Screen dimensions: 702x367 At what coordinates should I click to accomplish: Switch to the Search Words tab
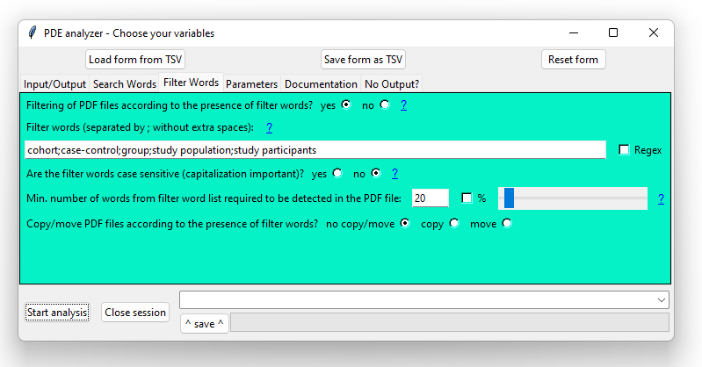click(124, 84)
